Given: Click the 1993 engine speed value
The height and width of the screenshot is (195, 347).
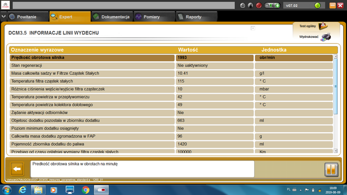Looking at the screenshot, I should (x=215, y=58).
